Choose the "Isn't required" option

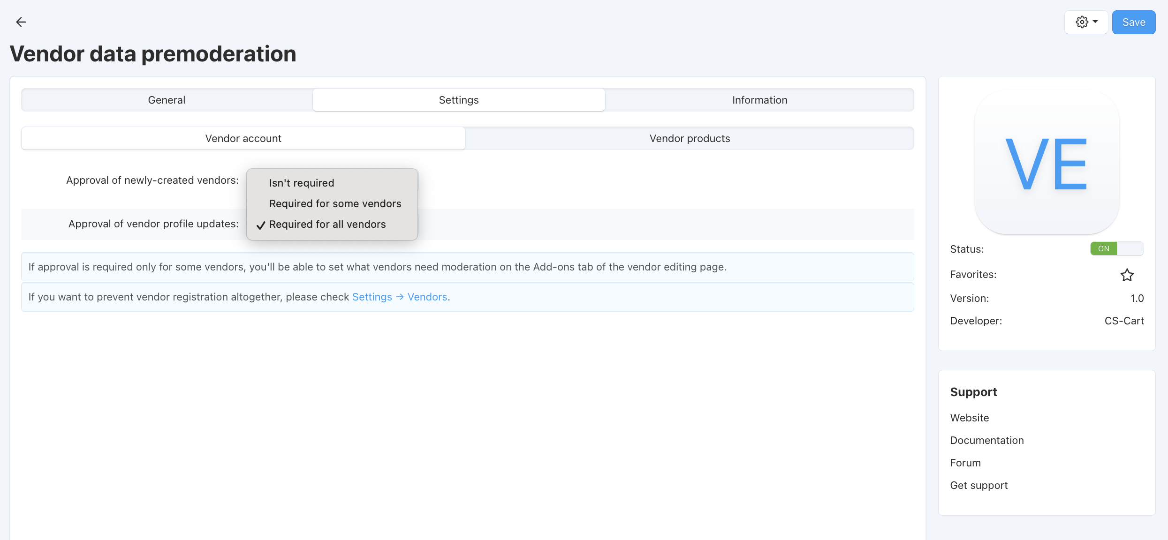click(x=332, y=183)
